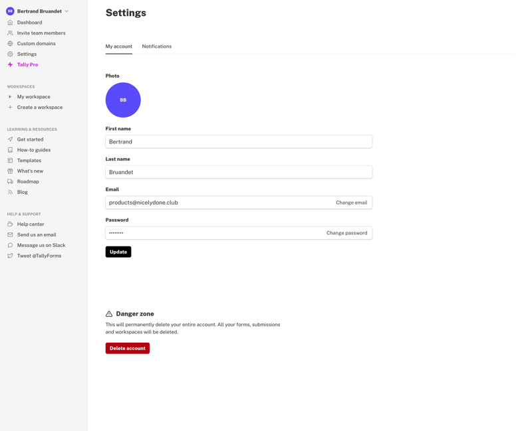Viewport: 532px width, 431px height.
Task: Click the Delete account button
Action: (127, 347)
